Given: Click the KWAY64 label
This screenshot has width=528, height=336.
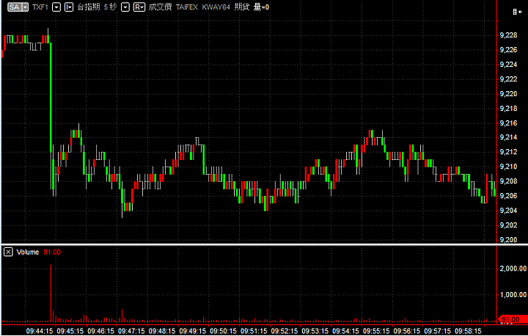Looking at the screenshot, I should coord(216,7).
